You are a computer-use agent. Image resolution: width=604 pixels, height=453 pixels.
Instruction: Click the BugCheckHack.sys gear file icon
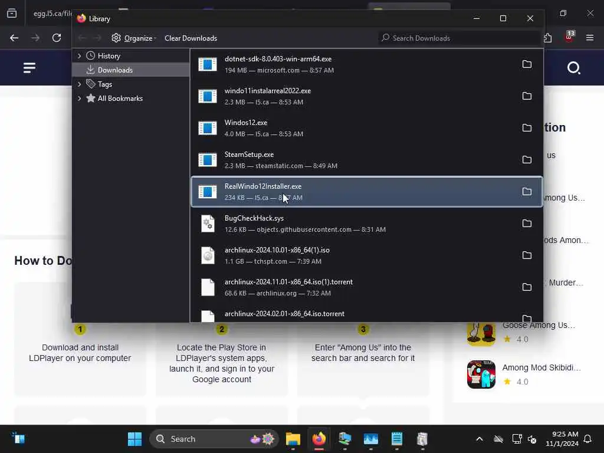point(208,224)
